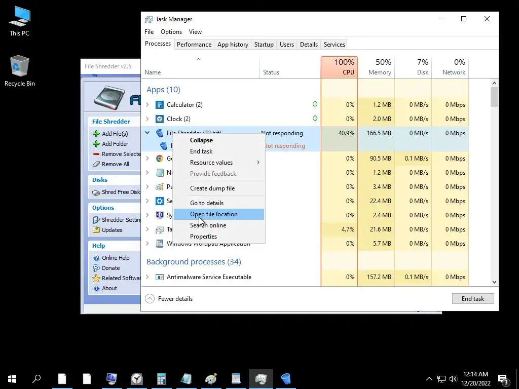Open Online Help in File Shredder
Screen dimensions: 519x389
click(x=111, y=258)
